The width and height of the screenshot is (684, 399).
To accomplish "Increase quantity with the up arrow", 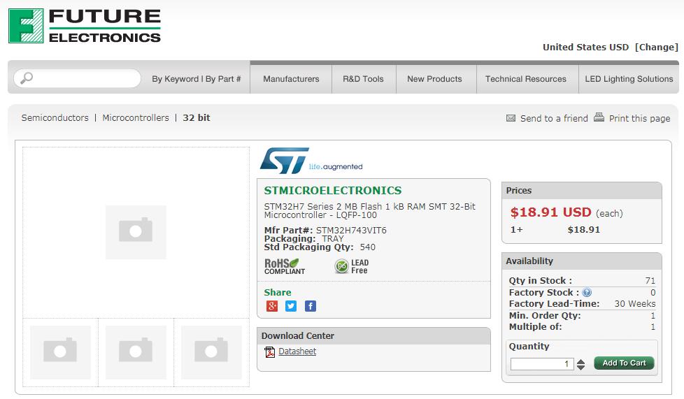I will click(x=580, y=361).
